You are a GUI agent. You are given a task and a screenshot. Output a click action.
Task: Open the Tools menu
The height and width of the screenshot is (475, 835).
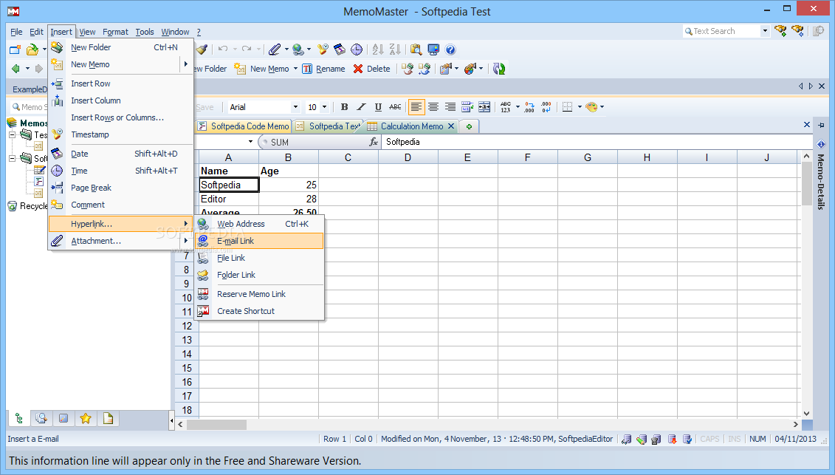(144, 32)
